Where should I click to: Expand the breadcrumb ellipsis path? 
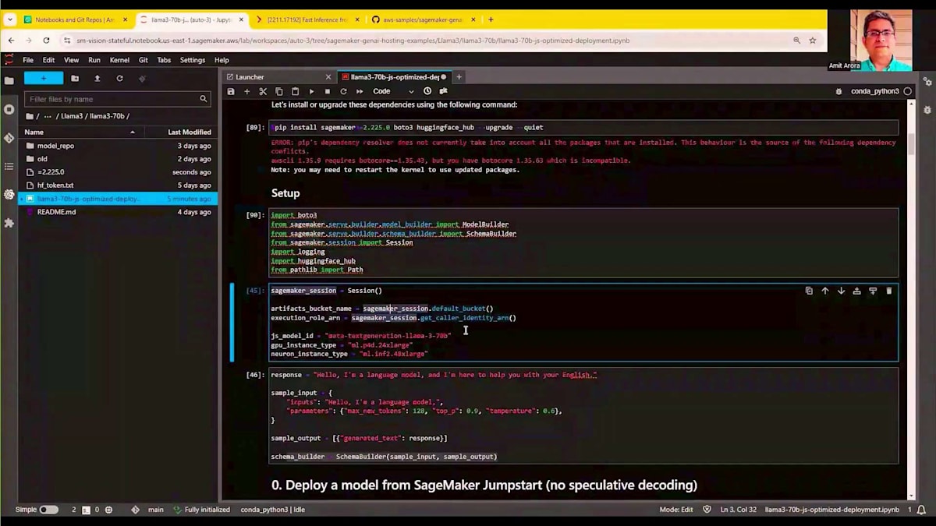click(x=48, y=116)
